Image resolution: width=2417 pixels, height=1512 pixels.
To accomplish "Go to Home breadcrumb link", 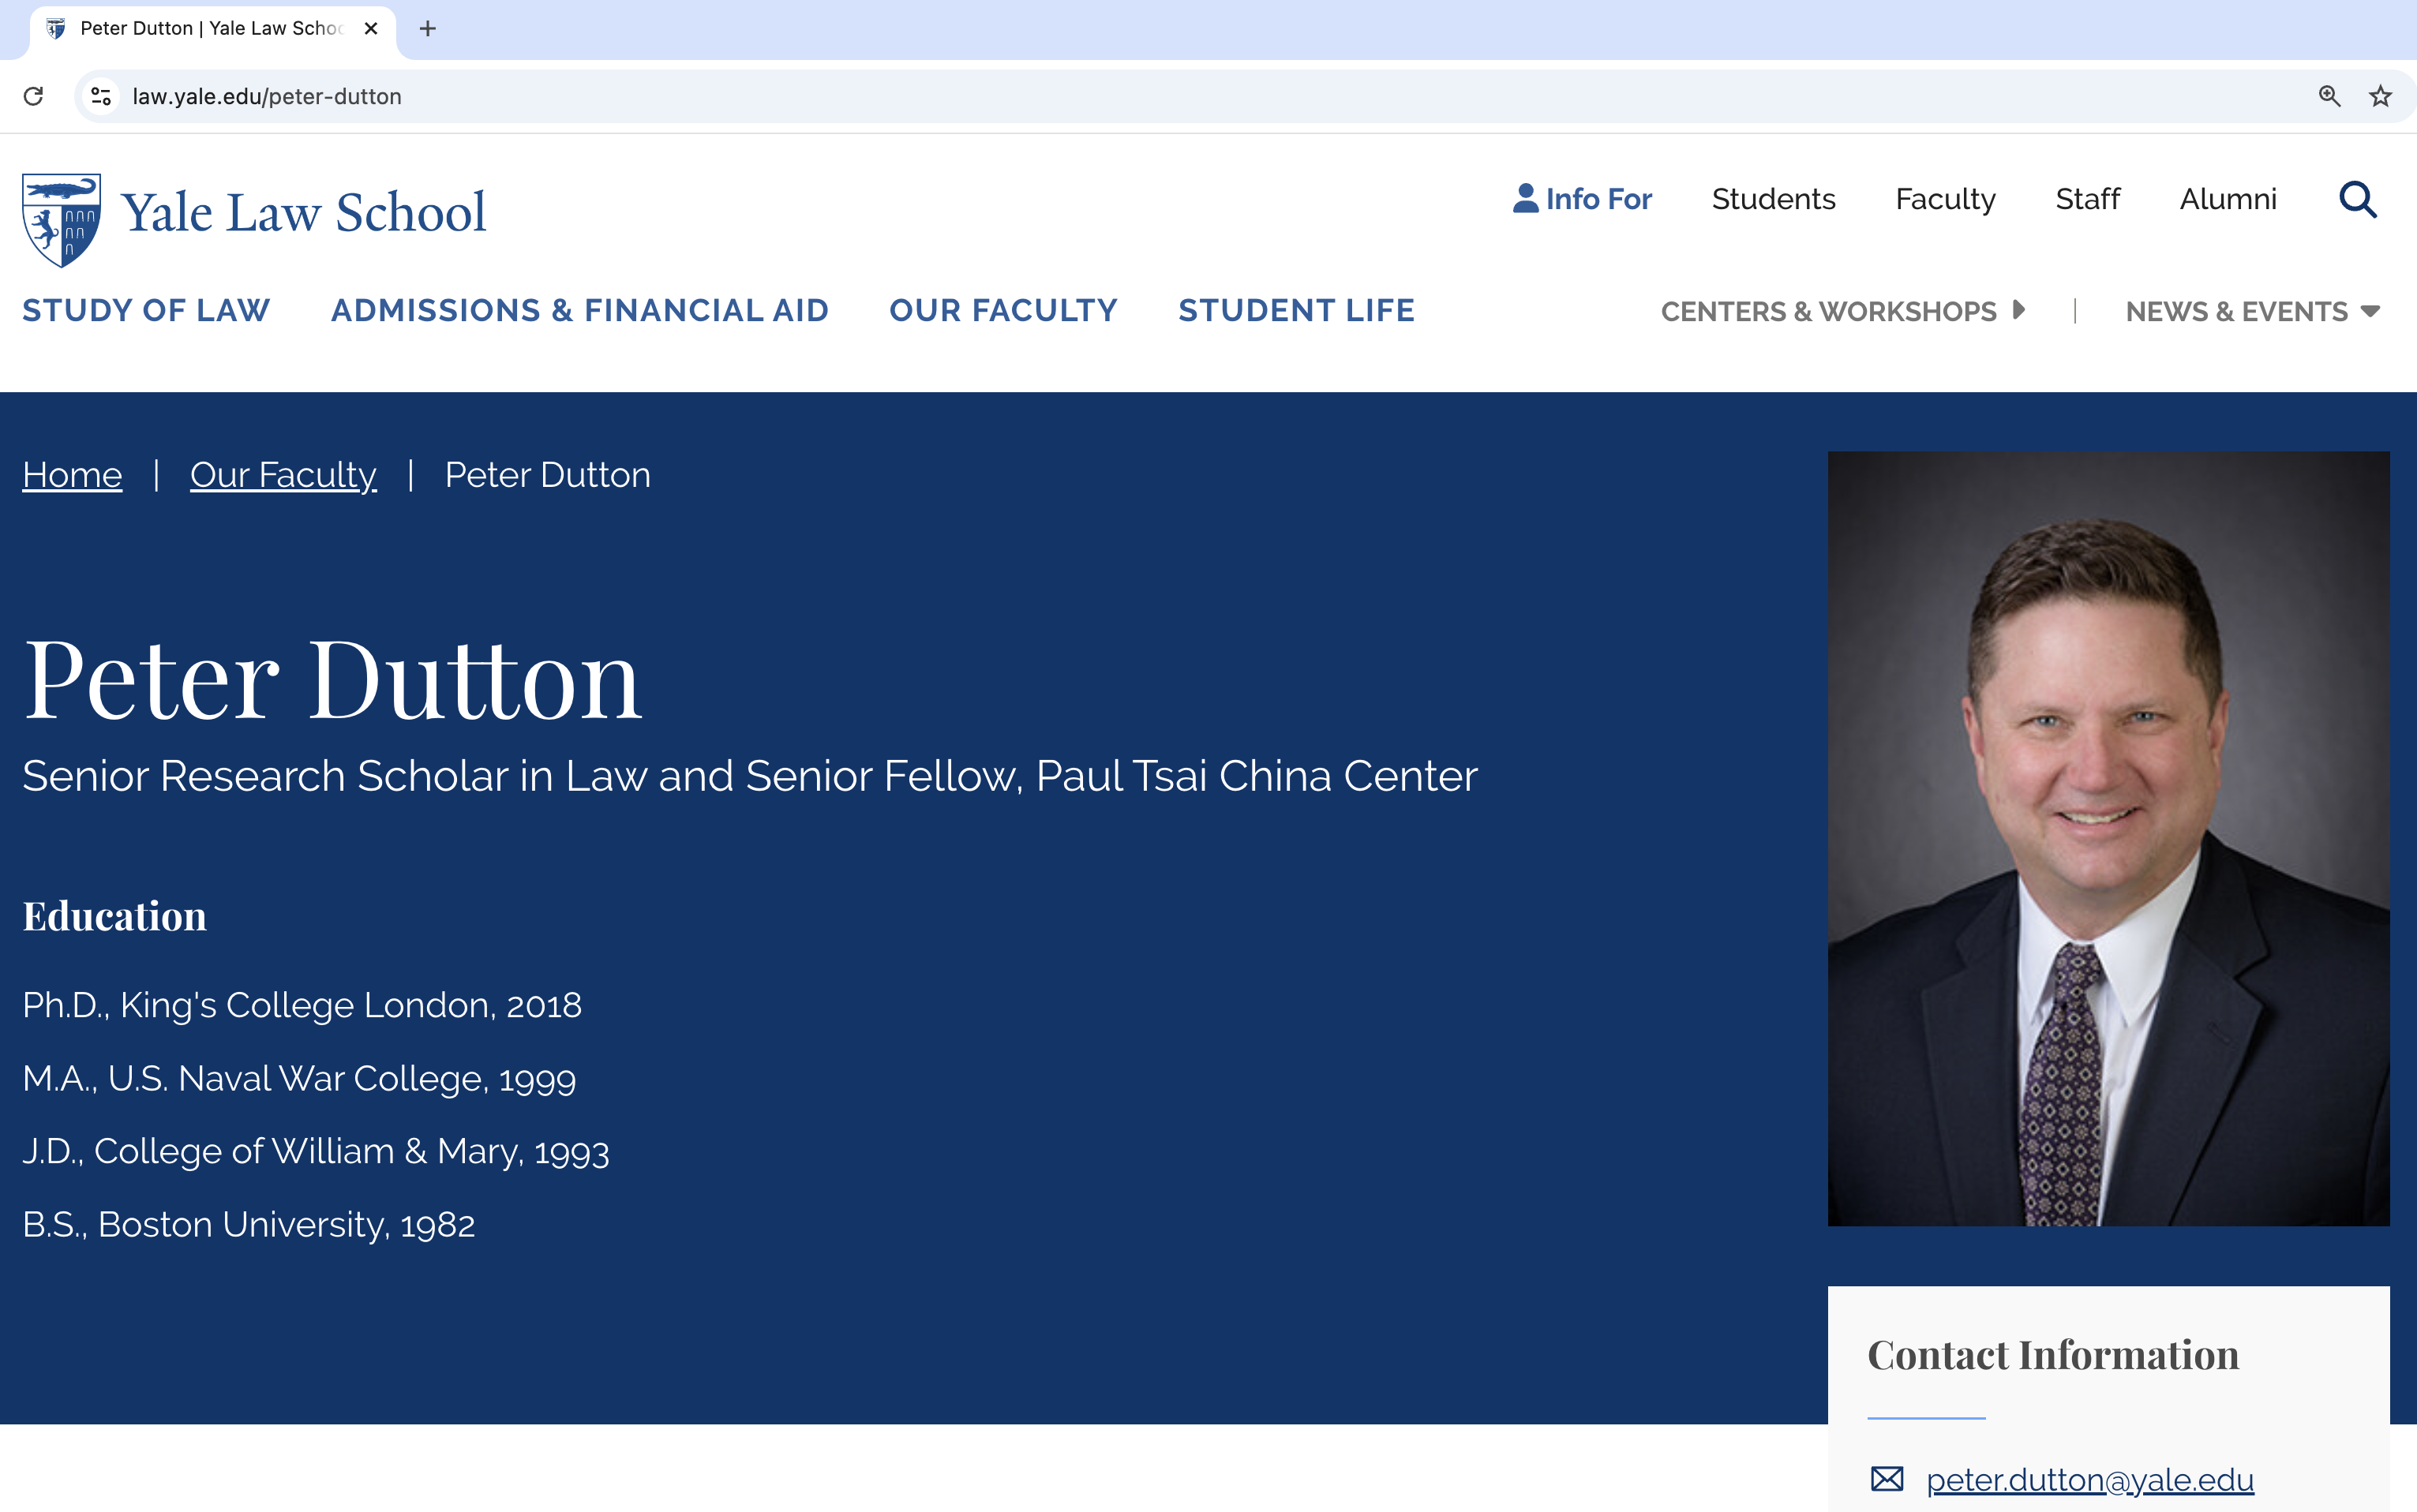I will tap(72, 474).
